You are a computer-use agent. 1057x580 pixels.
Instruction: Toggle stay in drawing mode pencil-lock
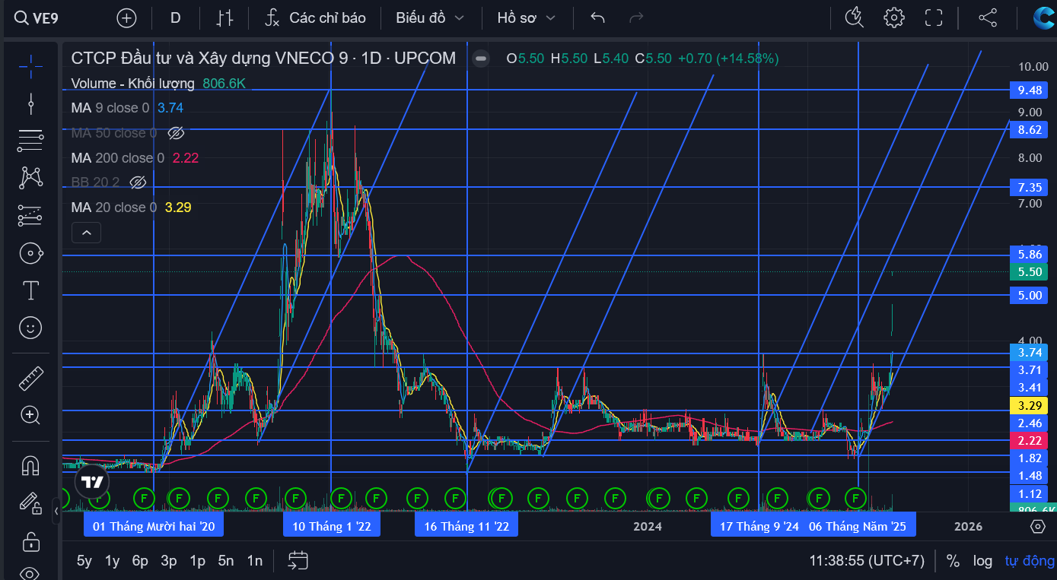pos(30,502)
